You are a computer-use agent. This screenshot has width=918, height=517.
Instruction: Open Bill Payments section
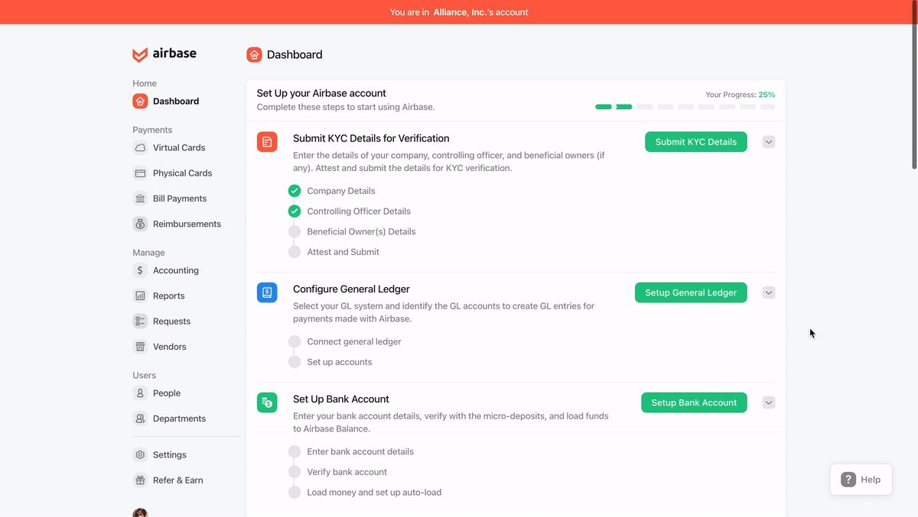[180, 199]
